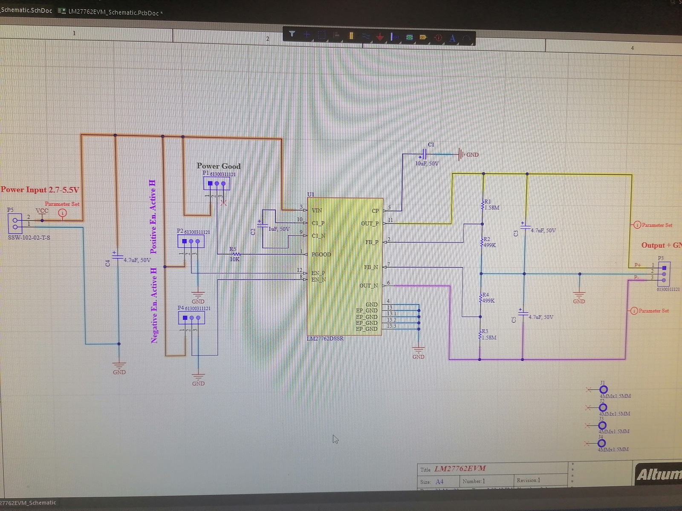
Task: Click the 'Revision:1' title block field
Action: [529, 480]
